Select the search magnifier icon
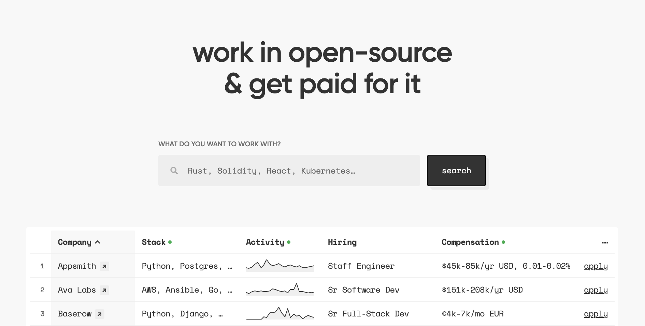The width and height of the screenshot is (645, 326). pos(174,171)
